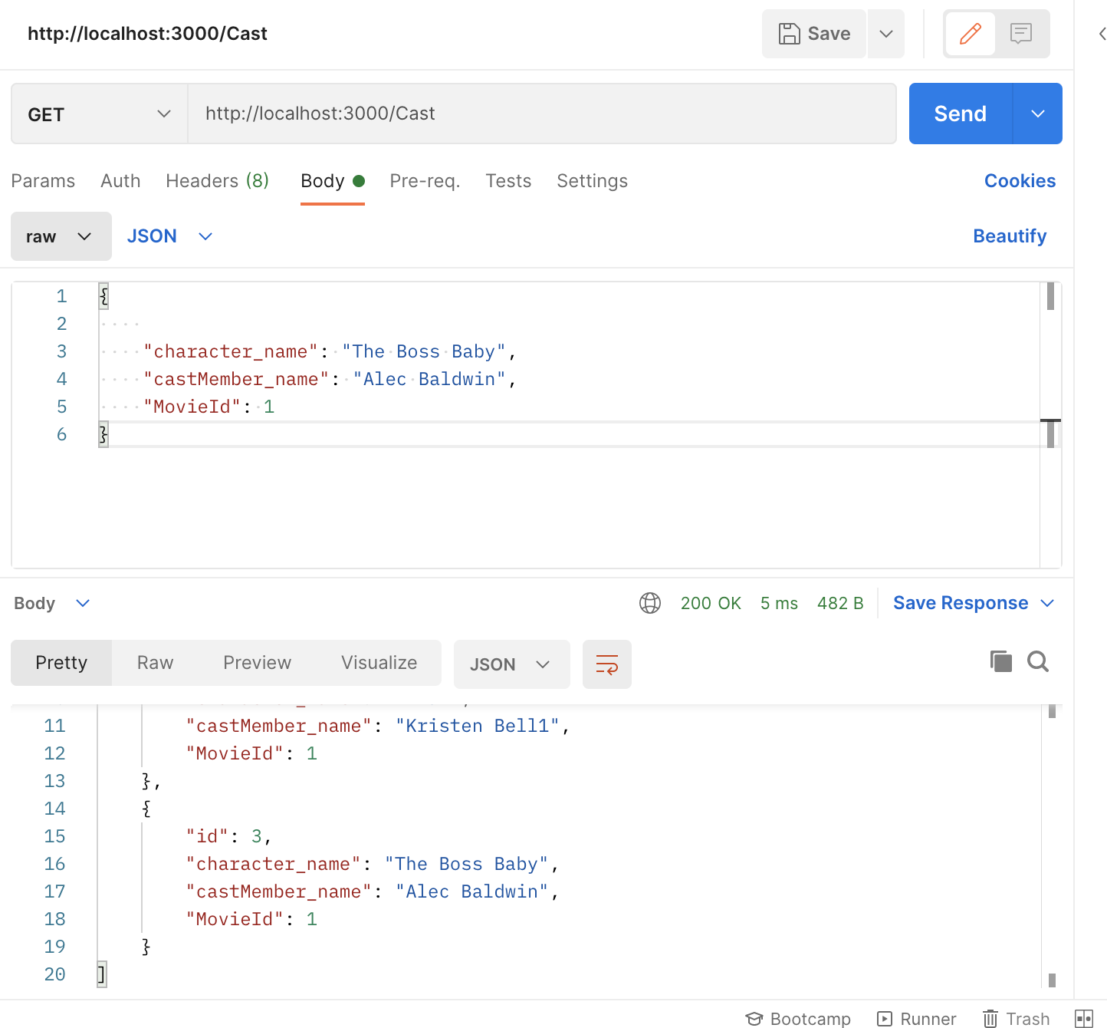Open the raw body type dropdown
Image resolution: width=1107 pixels, height=1028 pixels.
point(61,236)
